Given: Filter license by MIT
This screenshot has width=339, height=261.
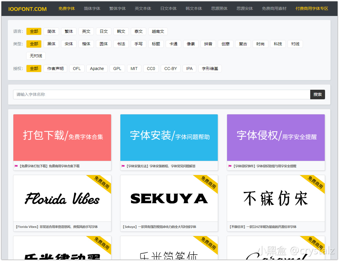Looking at the screenshot, I should [x=134, y=69].
